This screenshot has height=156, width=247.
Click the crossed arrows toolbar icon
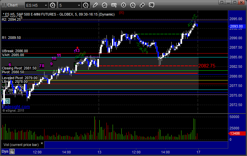142,5
